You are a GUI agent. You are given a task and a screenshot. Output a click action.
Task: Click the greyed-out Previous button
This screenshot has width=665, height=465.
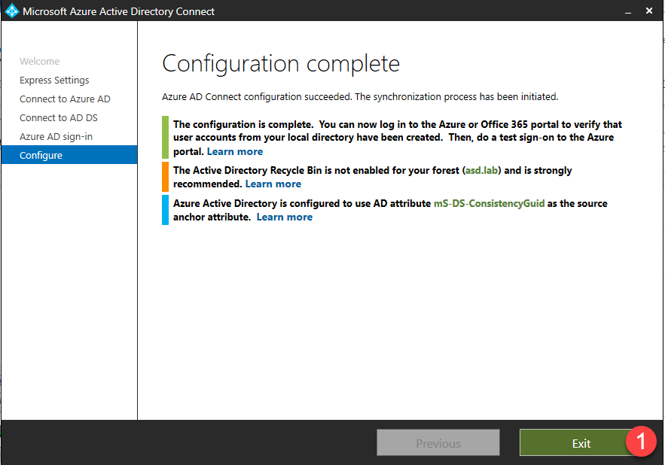pyautogui.click(x=438, y=443)
